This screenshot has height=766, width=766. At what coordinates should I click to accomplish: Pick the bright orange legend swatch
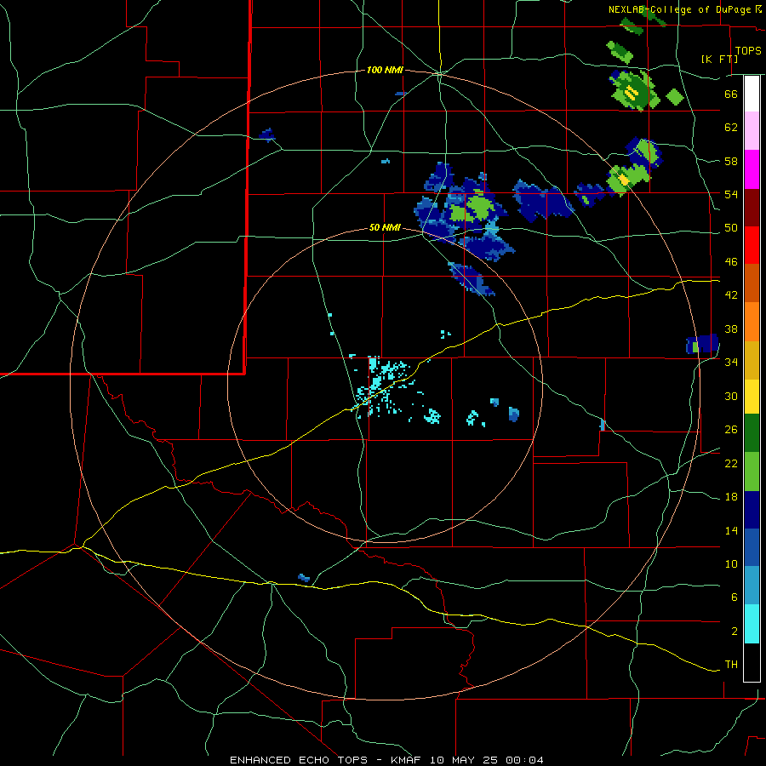(752, 322)
